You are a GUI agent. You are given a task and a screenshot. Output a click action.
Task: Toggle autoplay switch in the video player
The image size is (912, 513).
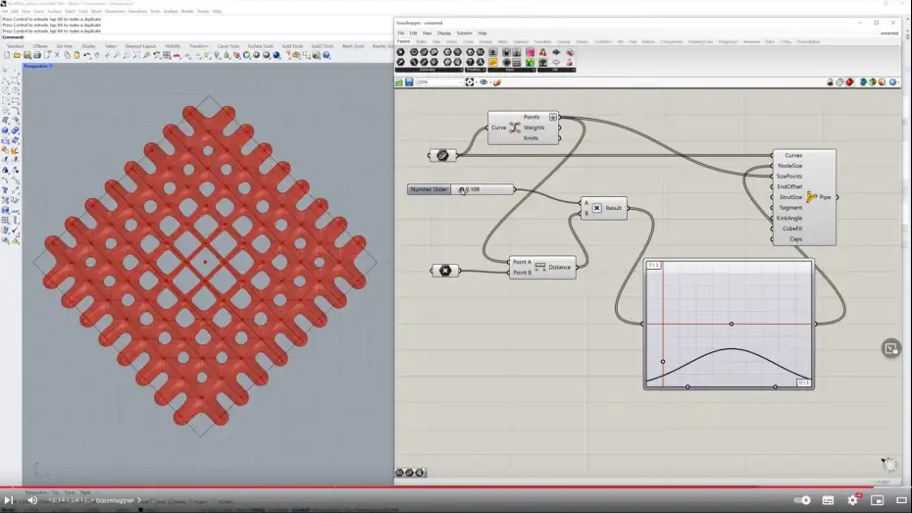click(802, 500)
